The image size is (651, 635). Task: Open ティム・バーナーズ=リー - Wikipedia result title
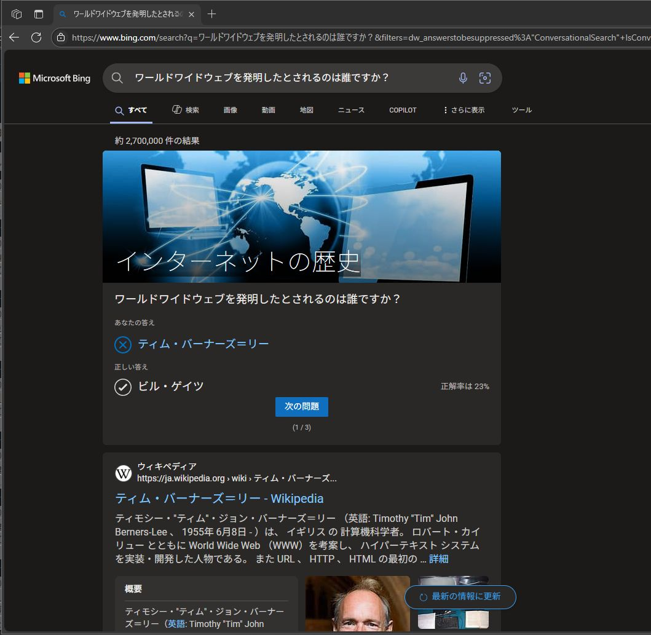click(219, 499)
